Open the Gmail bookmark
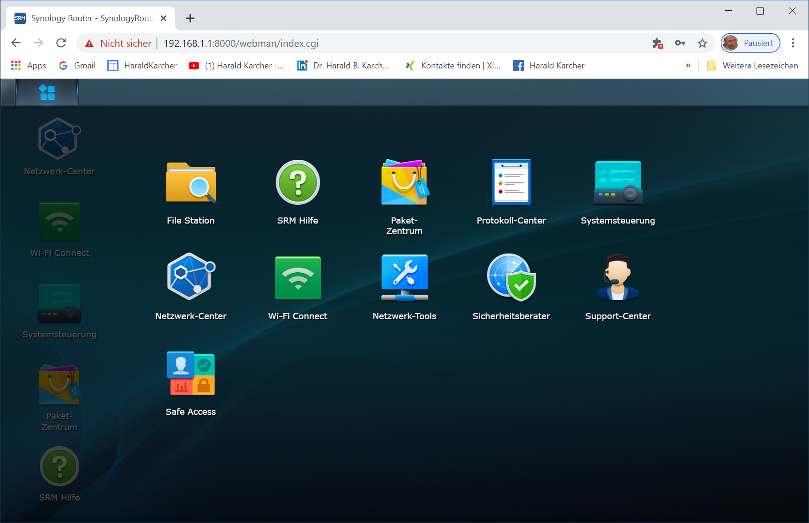Viewport: 809px width, 523px height. coord(77,66)
